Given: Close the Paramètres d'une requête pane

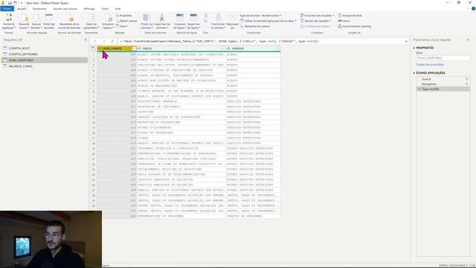Looking at the screenshot, I should (468, 39).
